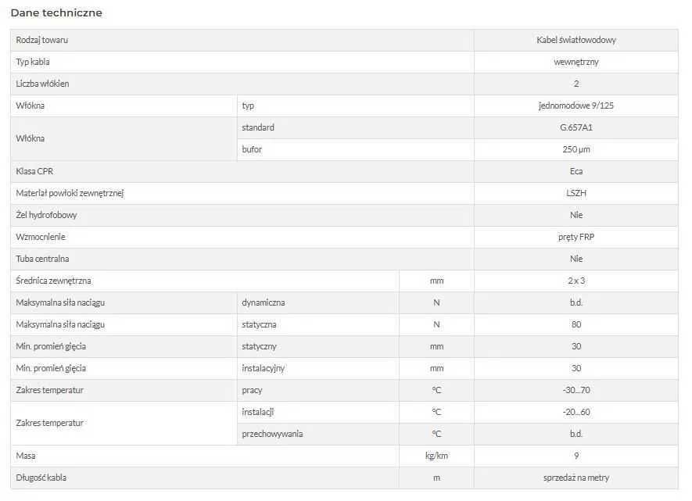Select the "Kabel światłowodowy" value cell
692x501 pixels.
(x=576, y=40)
